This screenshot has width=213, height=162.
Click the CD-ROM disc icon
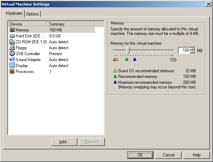(x=12, y=42)
